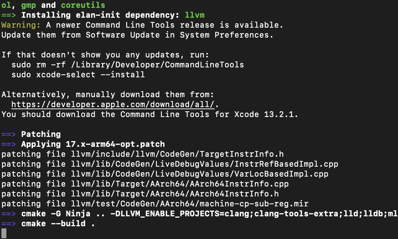Click the 17.x-arm64-opt.patch filename

tap(115, 144)
